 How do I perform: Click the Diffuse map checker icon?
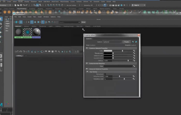(134, 61)
